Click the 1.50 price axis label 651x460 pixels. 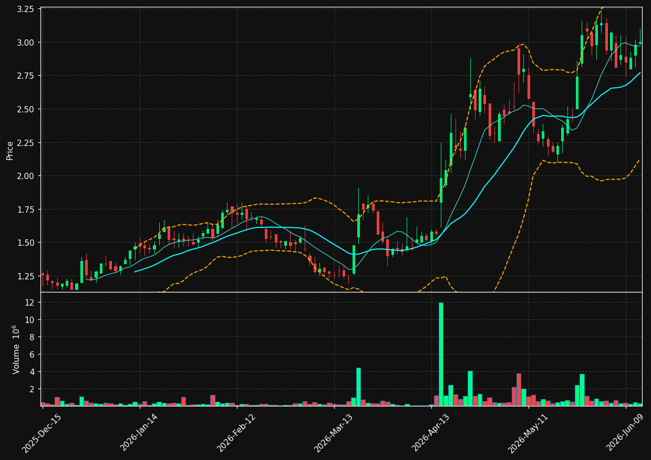(x=26, y=243)
